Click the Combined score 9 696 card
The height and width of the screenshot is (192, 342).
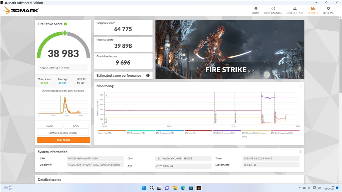click(123, 61)
